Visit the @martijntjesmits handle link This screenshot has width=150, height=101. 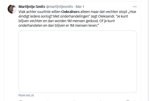[59, 7]
